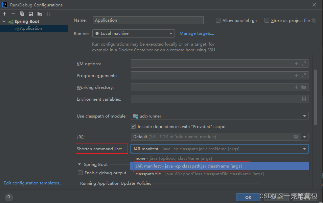323x203 pixels.
Task: Sort configurations alphabetically with the sort icon
Action: click(x=48, y=14)
